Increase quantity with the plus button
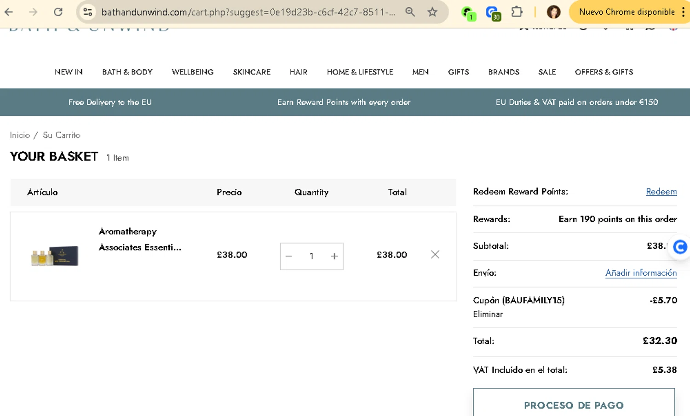The image size is (690, 416). 334,256
